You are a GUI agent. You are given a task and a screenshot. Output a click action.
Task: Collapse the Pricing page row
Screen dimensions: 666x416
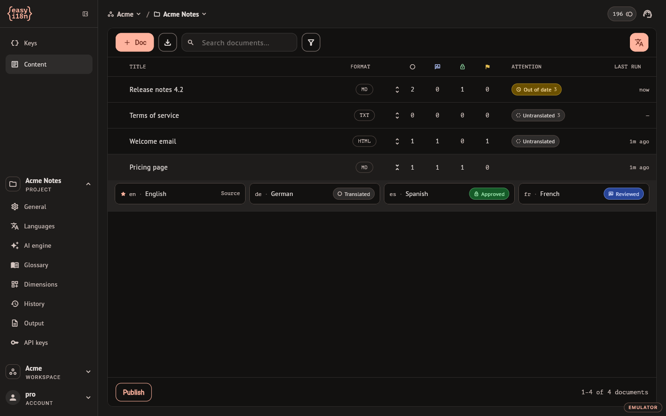pyautogui.click(x=397, y=167)
